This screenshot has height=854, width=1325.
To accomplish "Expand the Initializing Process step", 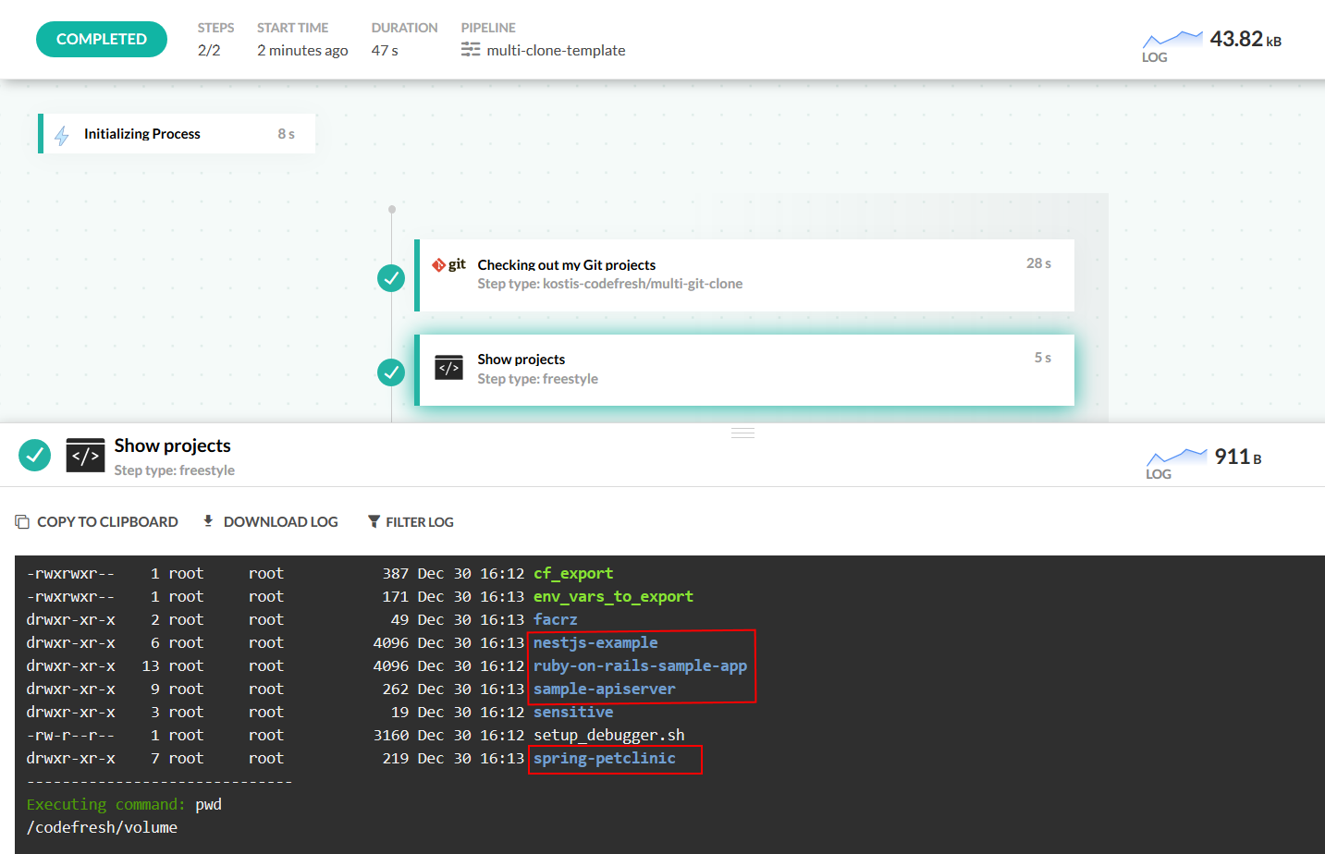I will tap(178, 134).
